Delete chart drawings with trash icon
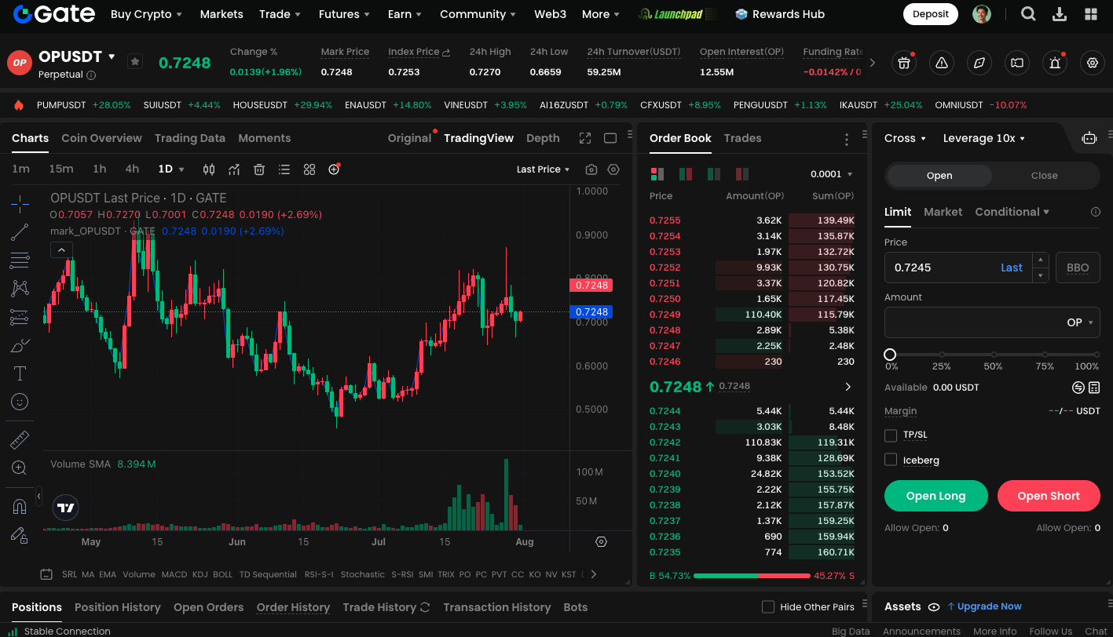Image resolution: width=1113 pixels, height=637 pixels. click(259, 169)
